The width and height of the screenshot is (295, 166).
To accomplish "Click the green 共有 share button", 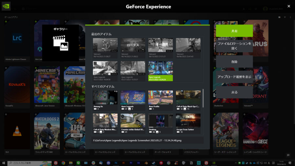I will (234, 31).
